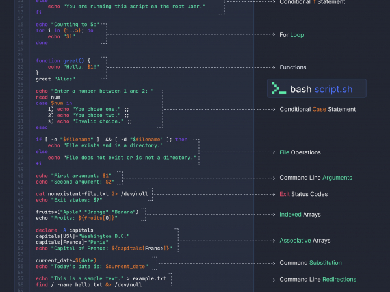This screenshot has width=390, height=292.
Task: Click the 'Indexed Arrays' label
Action: (300, 215)
